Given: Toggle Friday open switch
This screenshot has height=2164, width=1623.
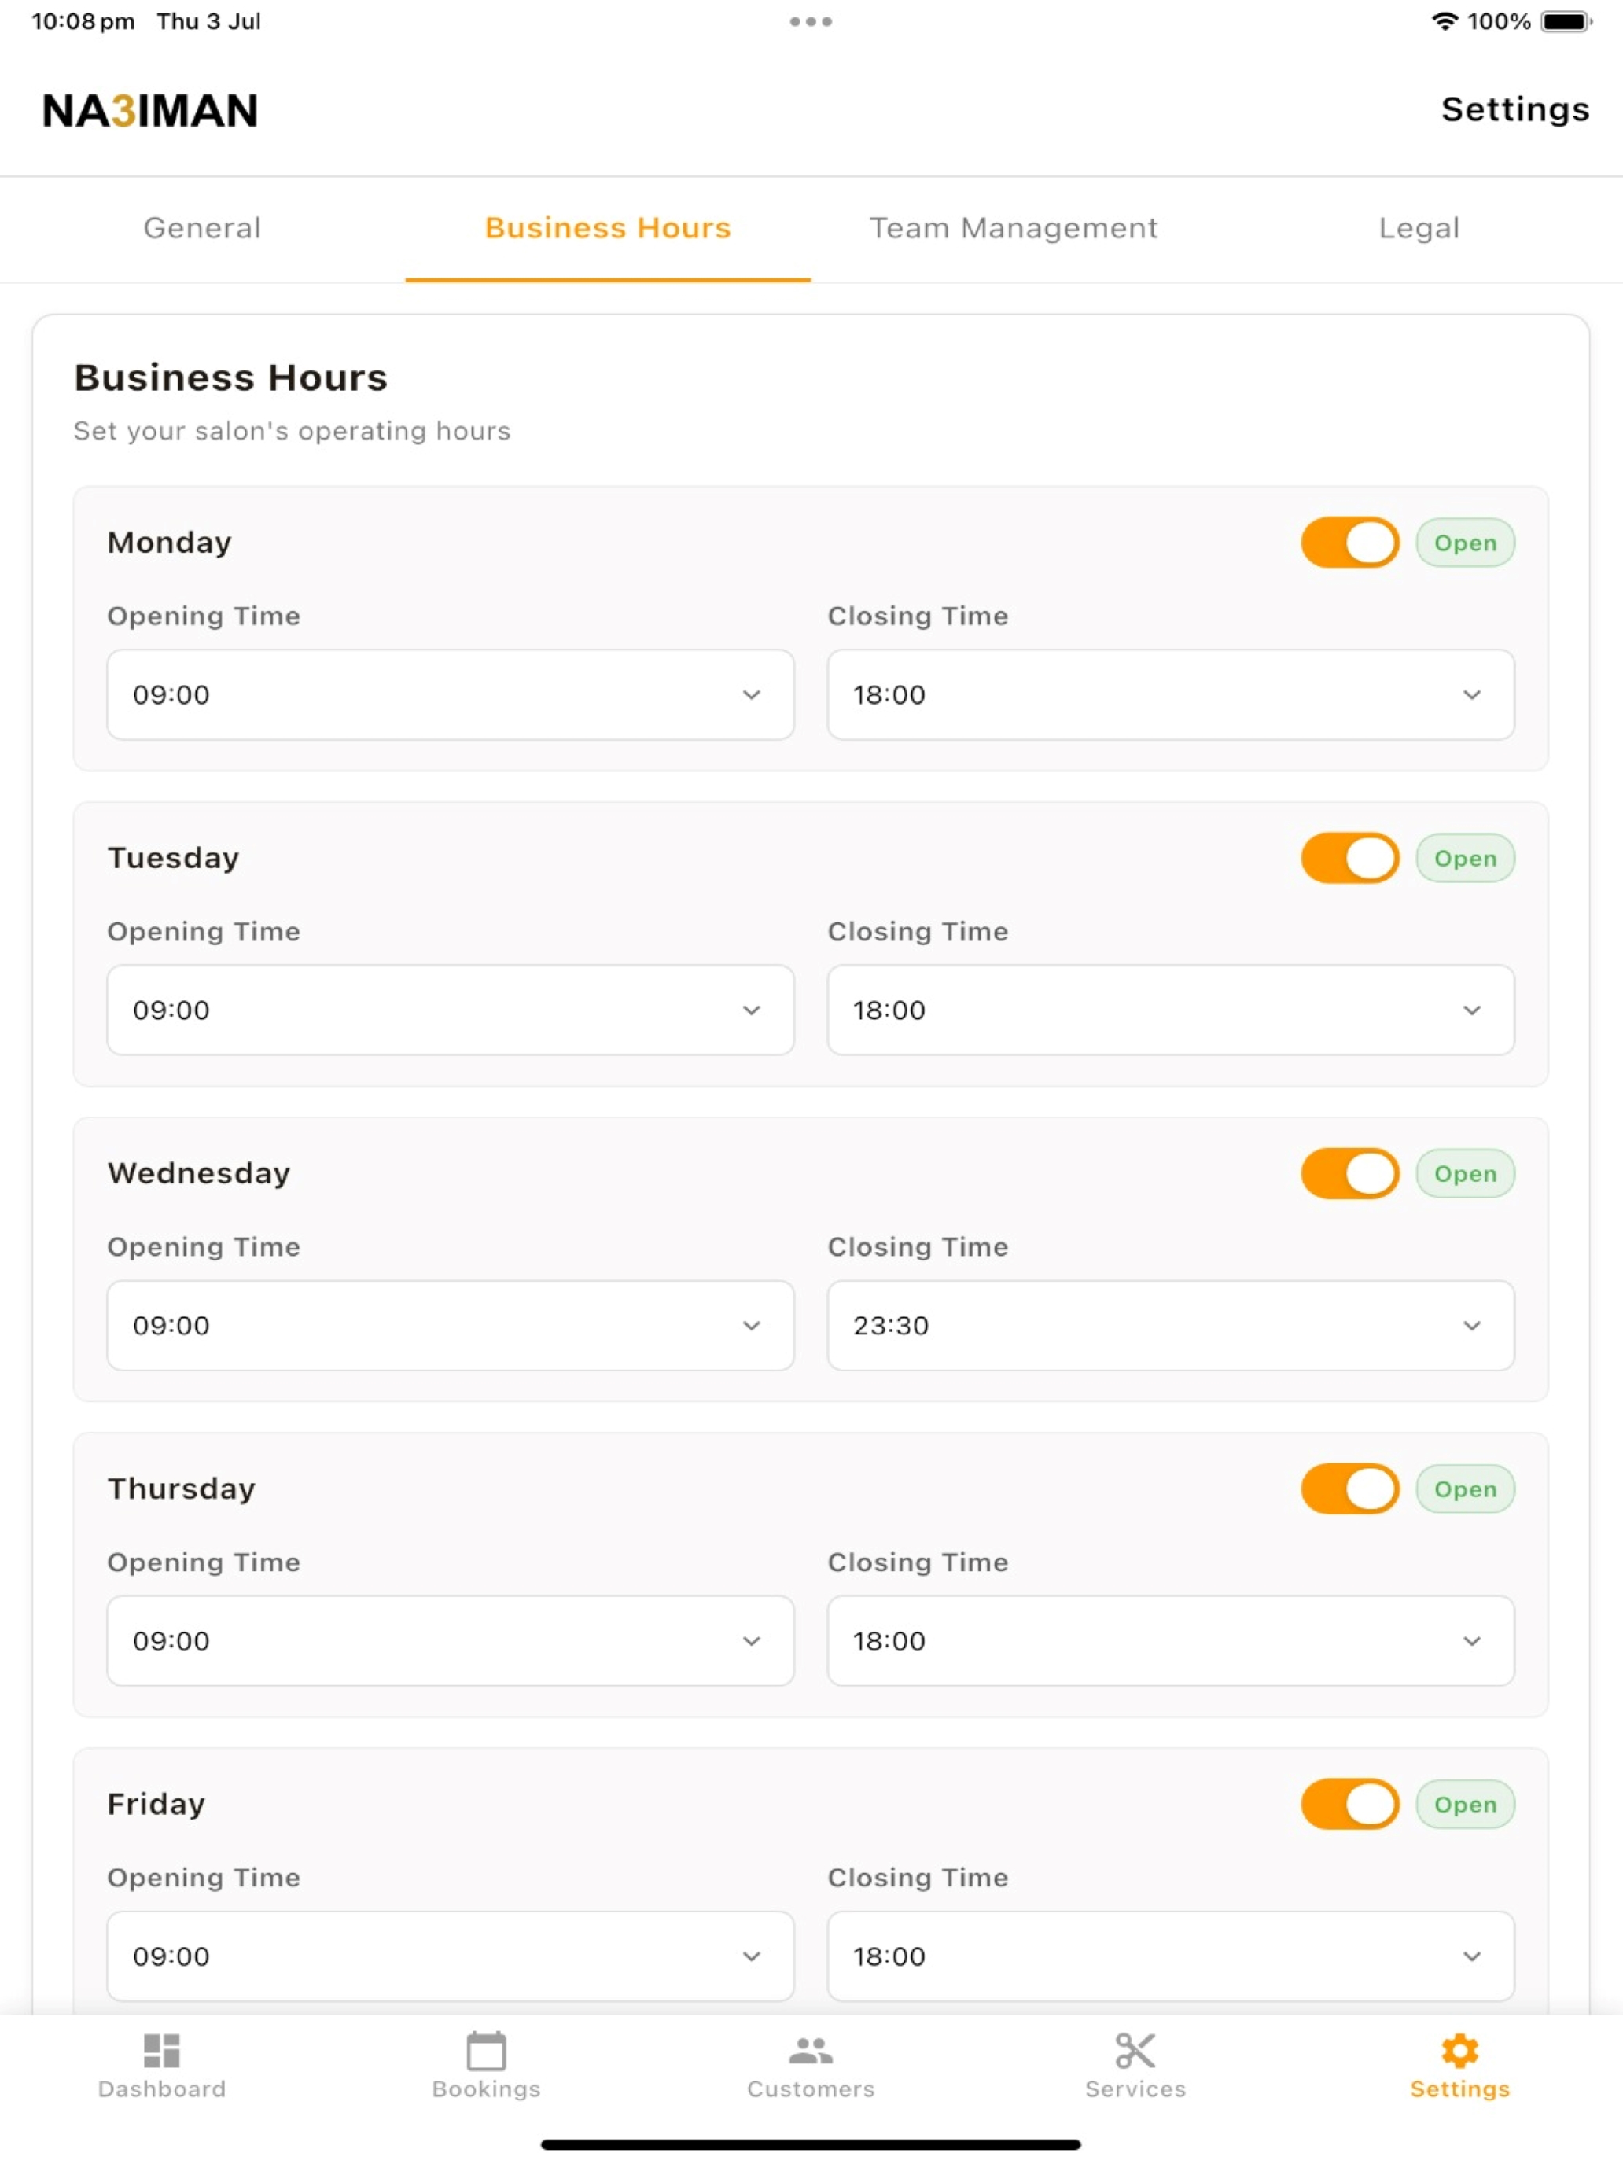Looking at the screenshot, I should click(1350, 1804).
